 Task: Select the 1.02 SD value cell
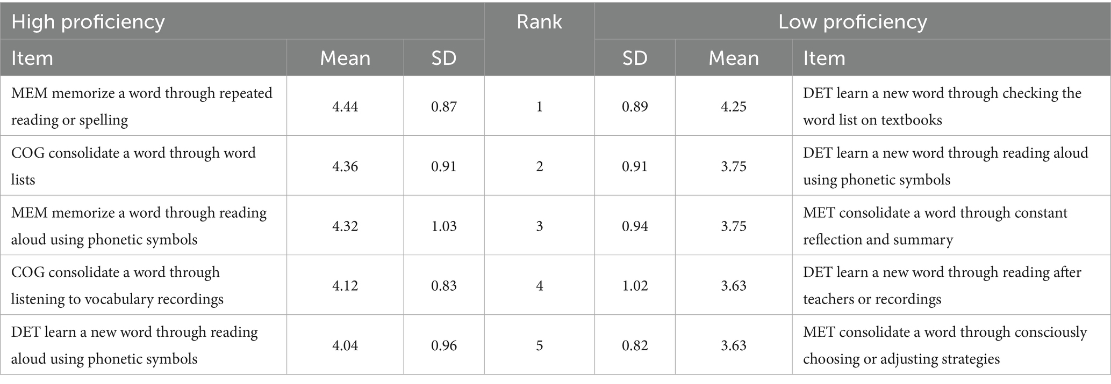pyautogui.click(x=635, y=285)
